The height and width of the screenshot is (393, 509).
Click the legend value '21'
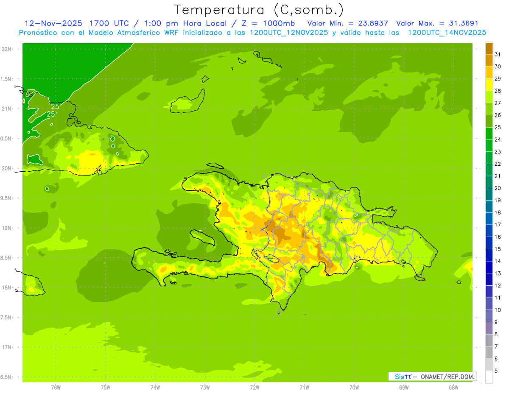[x=498, y=176]
